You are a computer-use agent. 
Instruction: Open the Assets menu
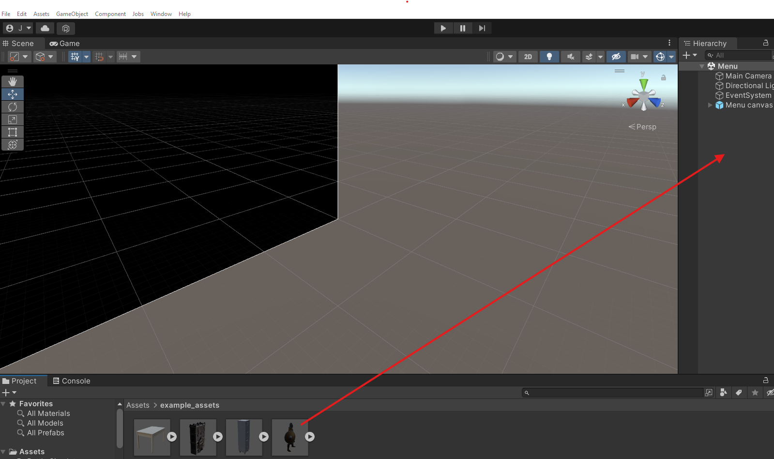coord(41,14)
